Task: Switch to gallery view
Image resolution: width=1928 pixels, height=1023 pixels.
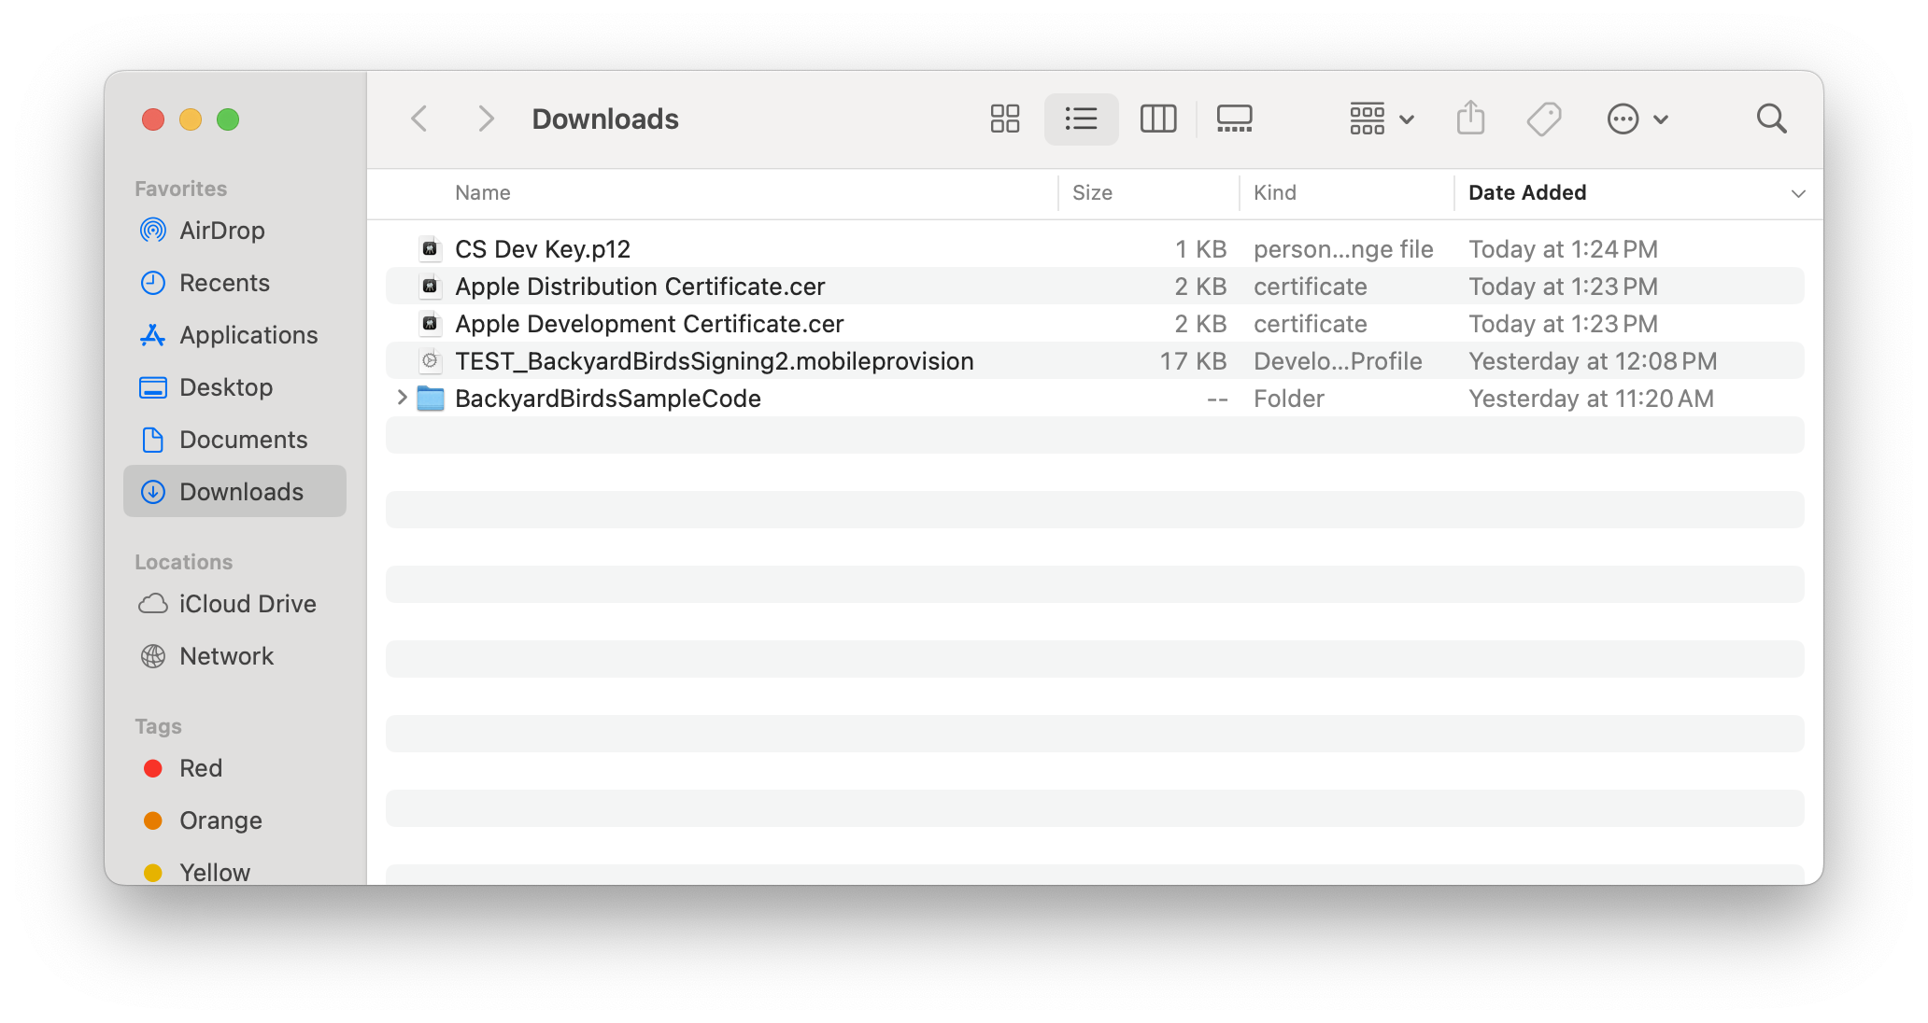Action: 1234,119
